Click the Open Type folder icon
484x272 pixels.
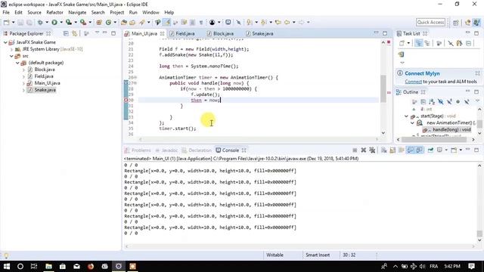coord(124,22)
